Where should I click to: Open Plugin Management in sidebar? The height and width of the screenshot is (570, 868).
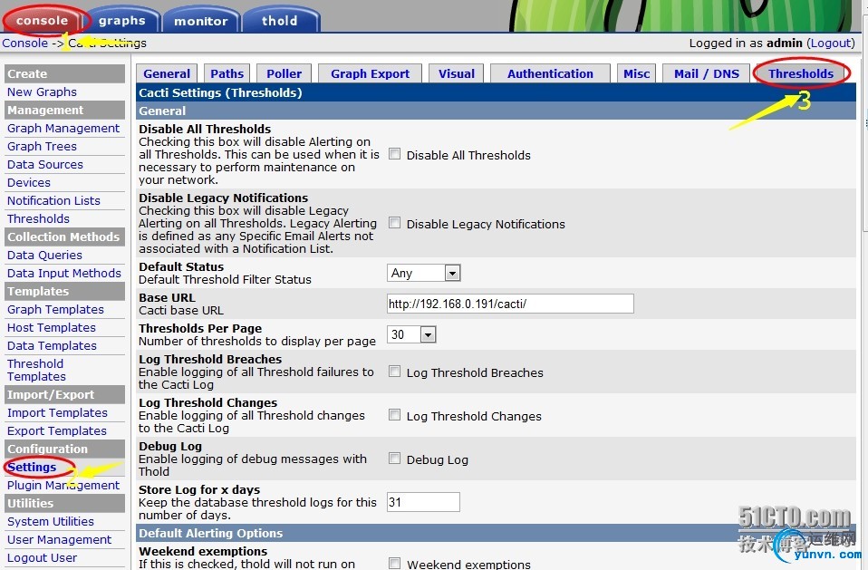tap(63, 486)
